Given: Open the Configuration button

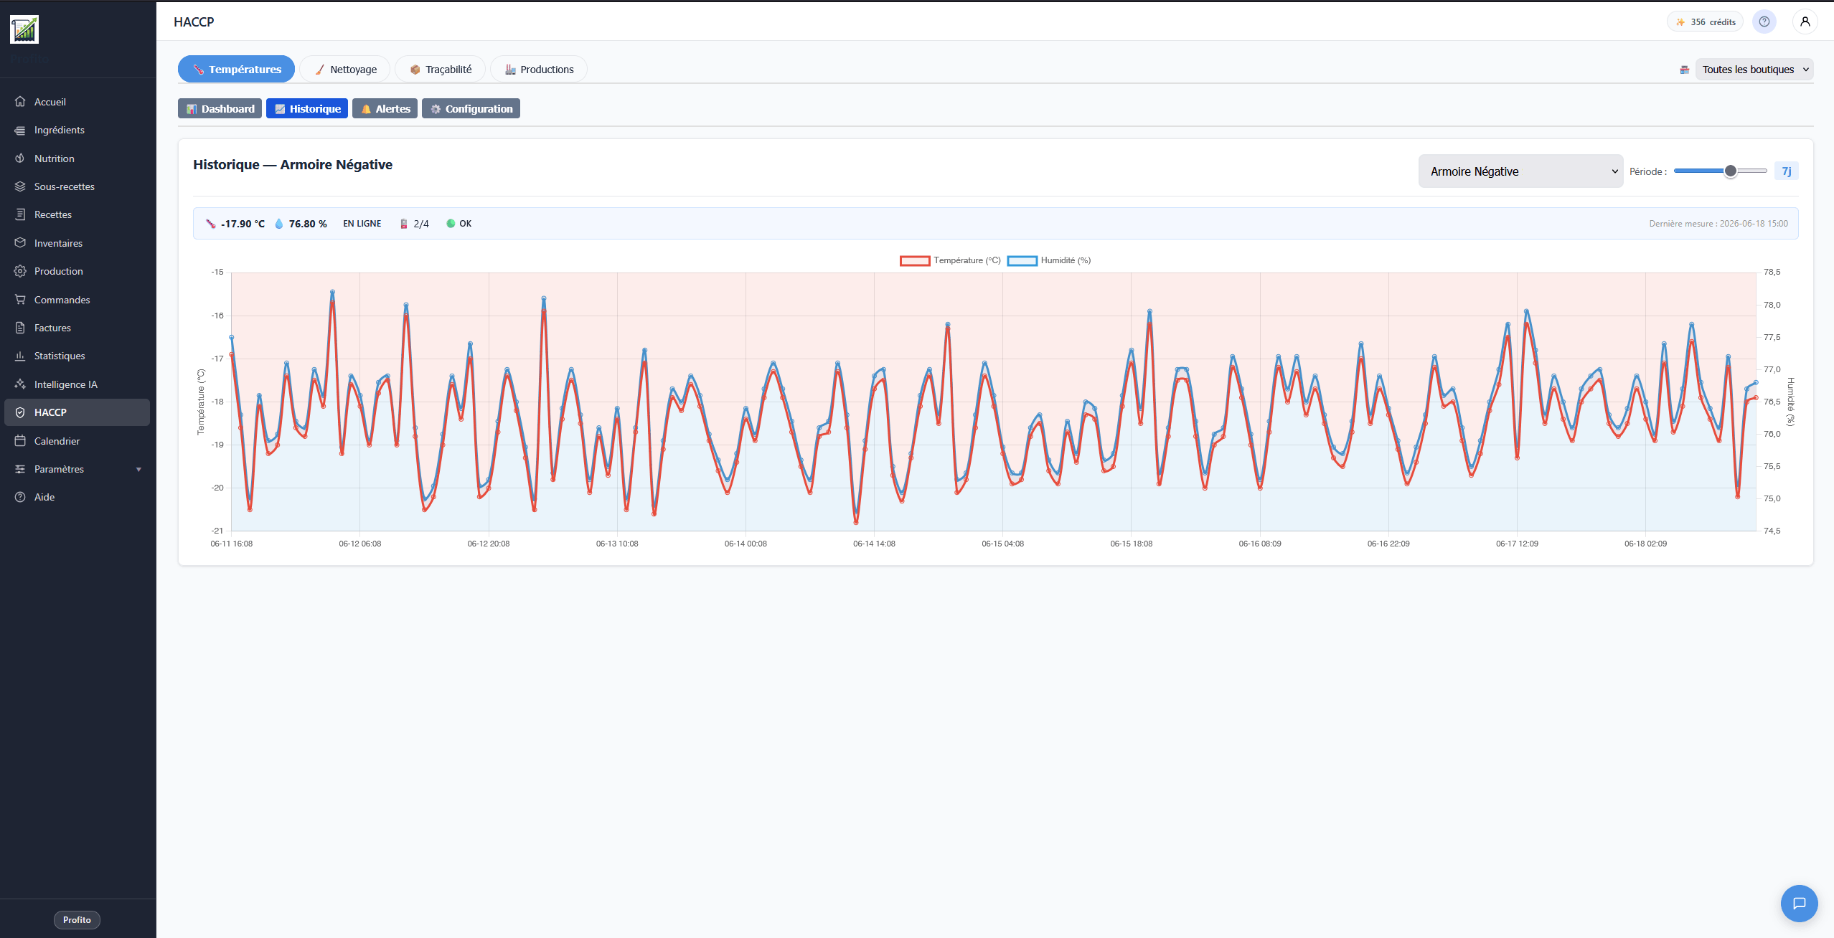Looking at the screenshot, I should [x=471, y=108].
